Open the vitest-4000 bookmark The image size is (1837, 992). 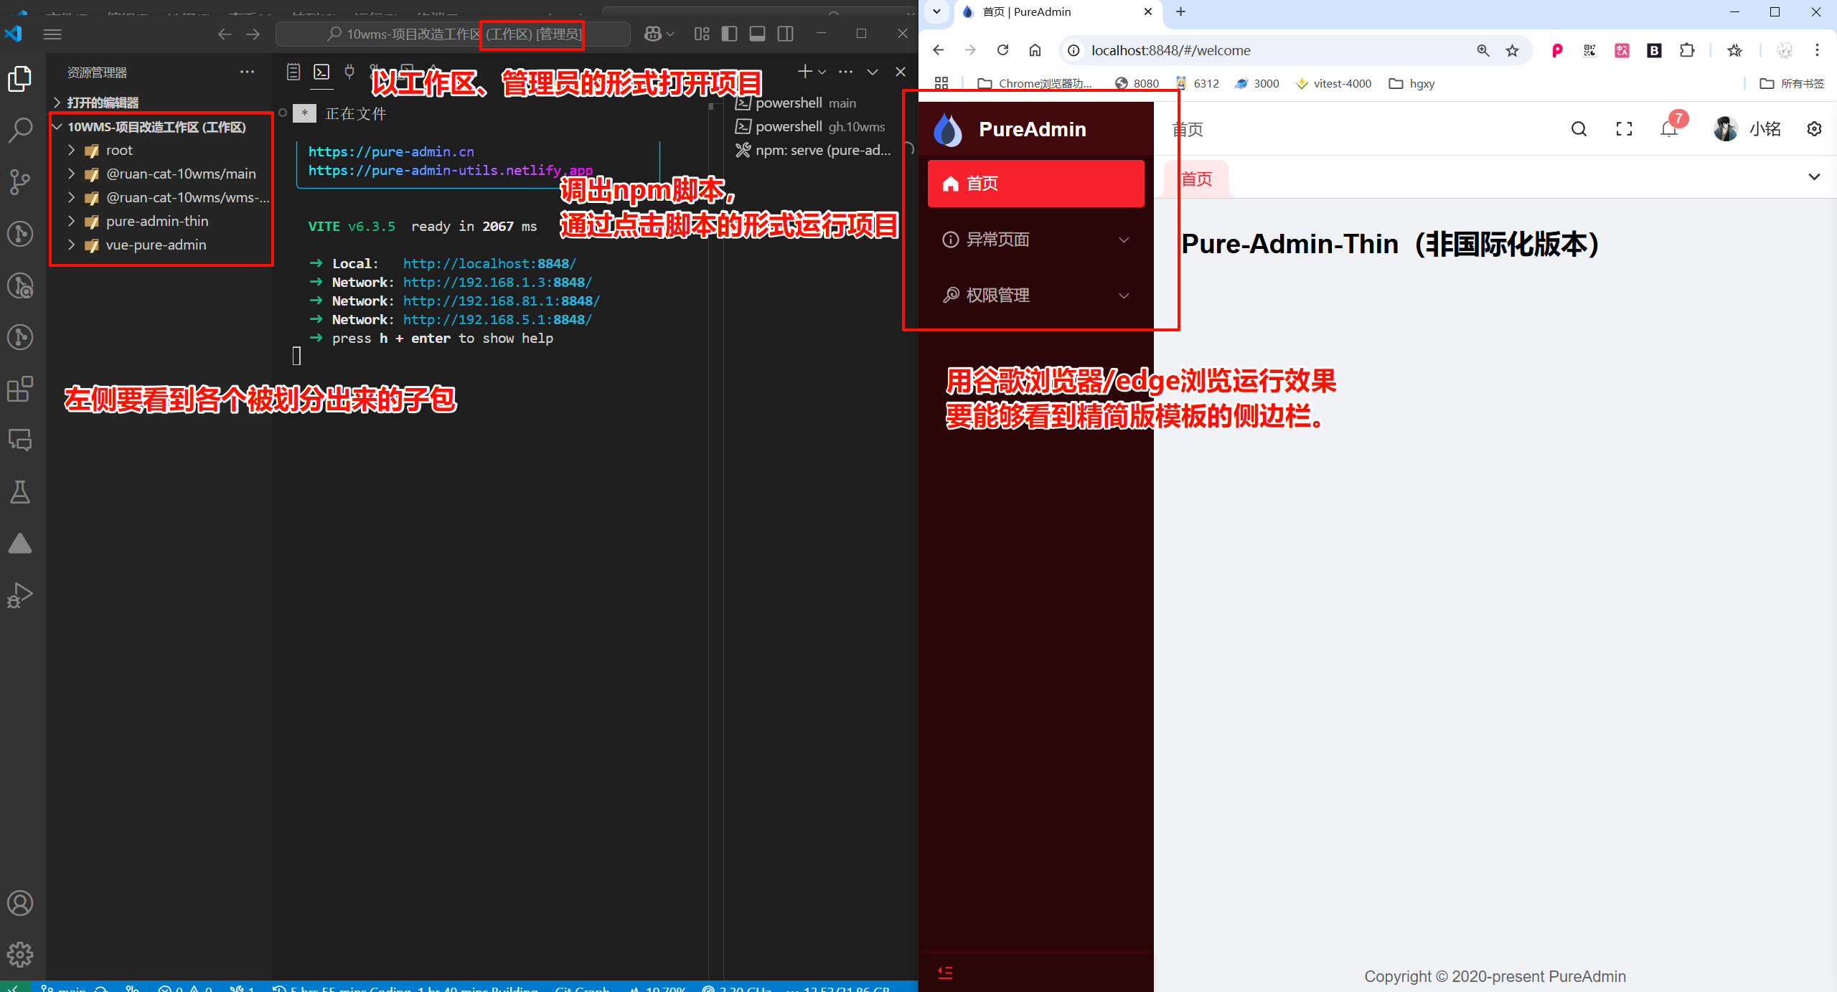[1333, 84]
